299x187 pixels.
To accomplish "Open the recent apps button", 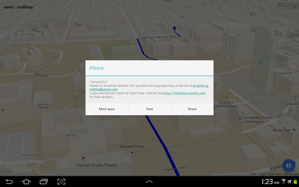I will point(44,181).
